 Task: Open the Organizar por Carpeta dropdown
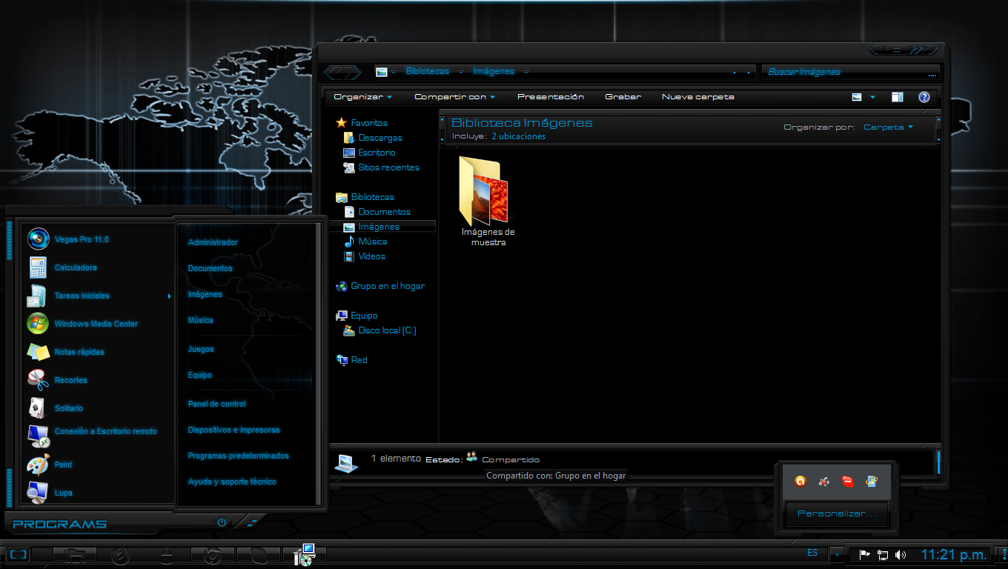pos(887,127)
